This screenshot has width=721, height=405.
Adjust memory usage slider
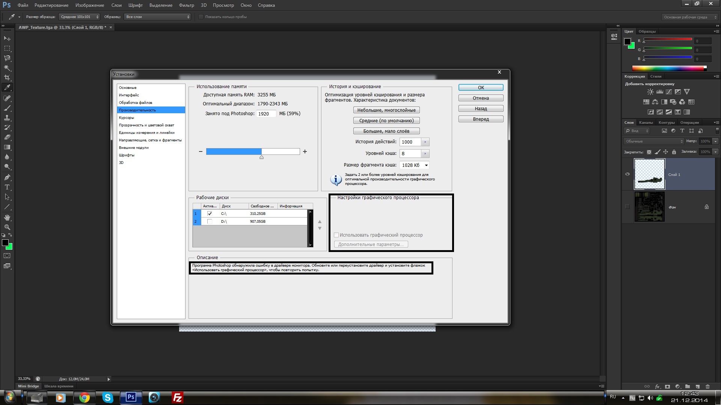click(x=261, y=157)
